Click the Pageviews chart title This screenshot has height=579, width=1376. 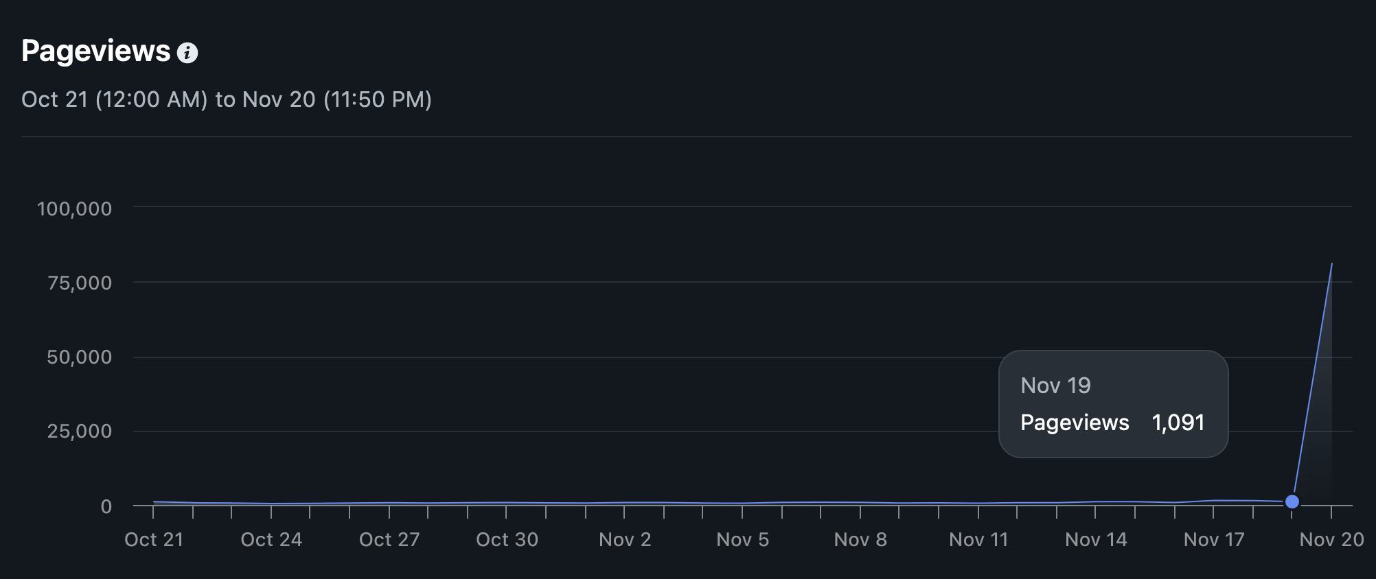[x=95, y=51]
